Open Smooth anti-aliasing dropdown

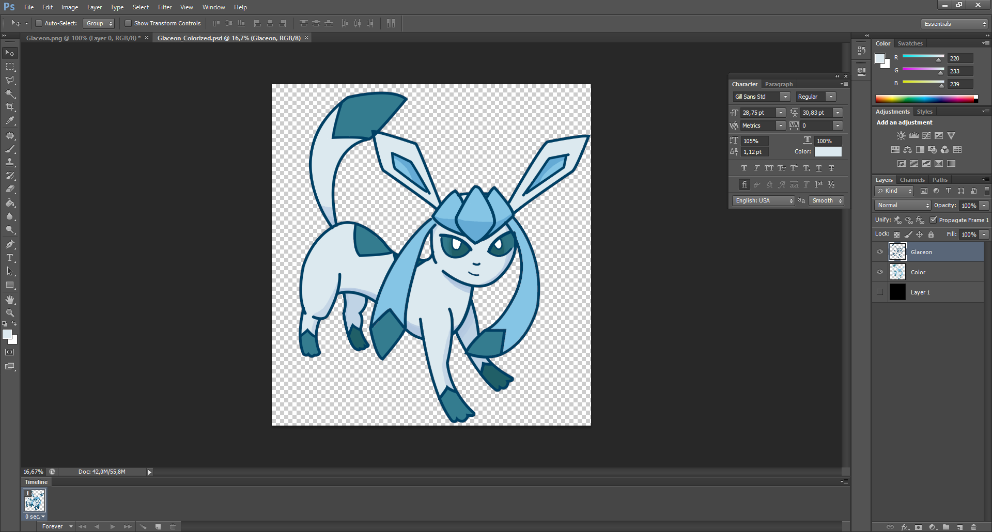click(x=826, y=200)
